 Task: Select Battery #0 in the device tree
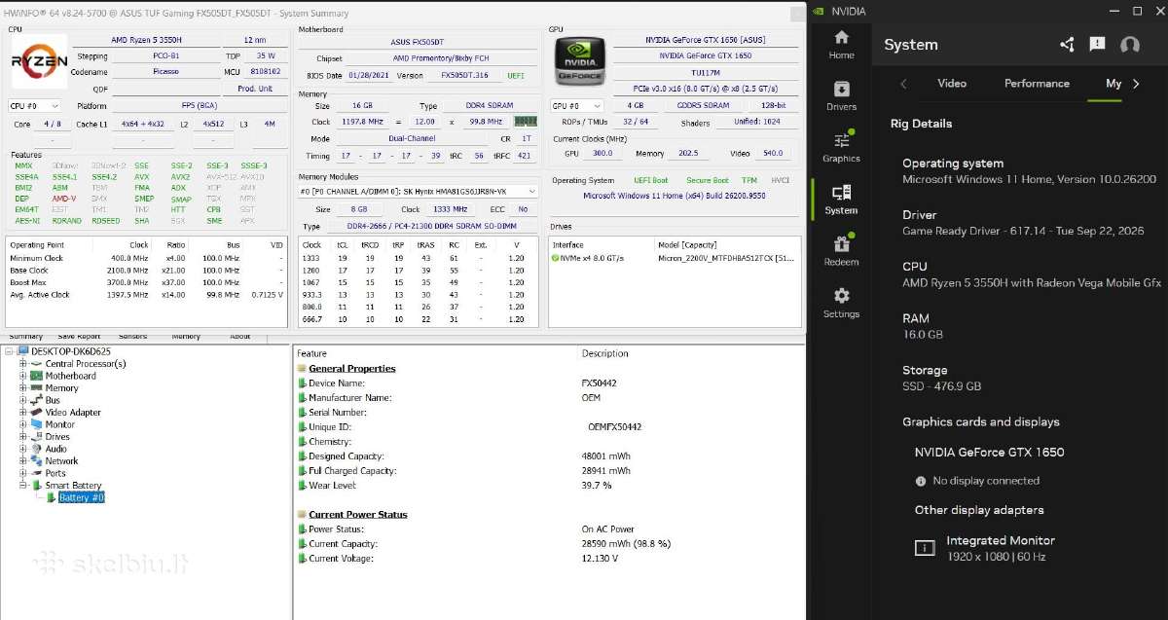tap(82, 498)
